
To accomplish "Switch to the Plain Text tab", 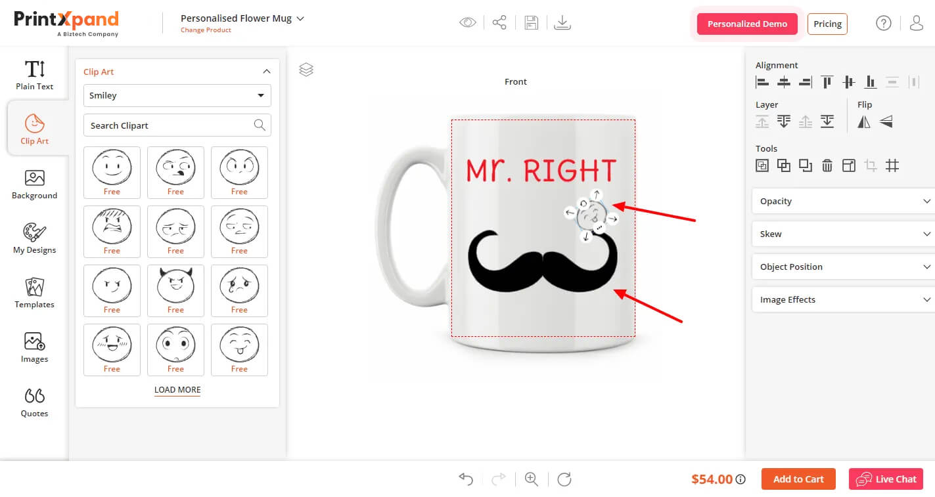I will [34, 75].
